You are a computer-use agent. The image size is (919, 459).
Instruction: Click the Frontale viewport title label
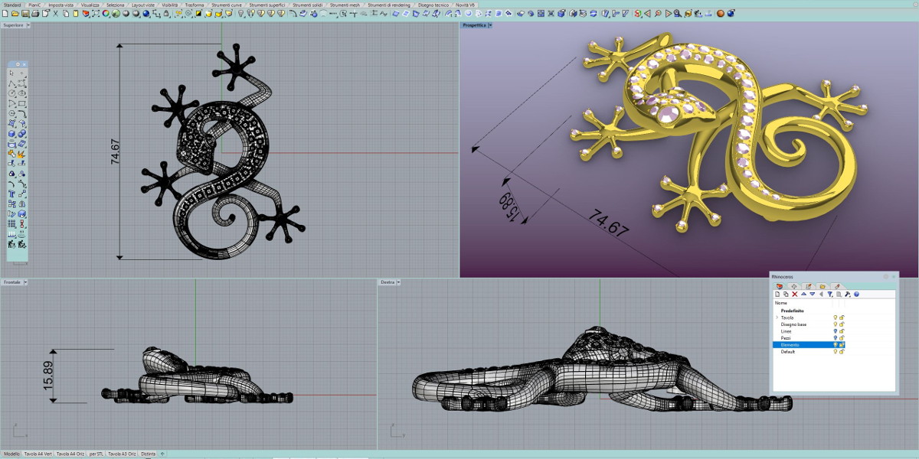pos(11,282)
